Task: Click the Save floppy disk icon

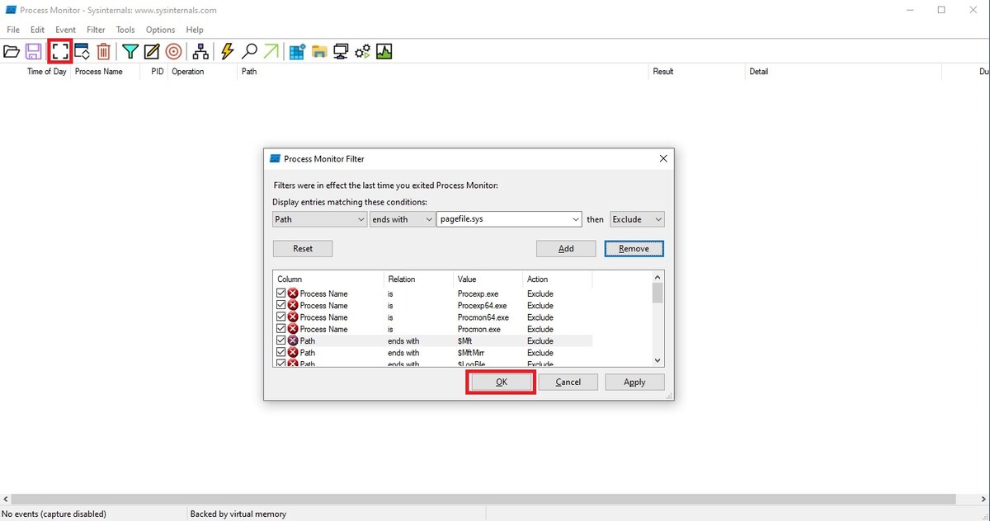Action: pos(34,52)
